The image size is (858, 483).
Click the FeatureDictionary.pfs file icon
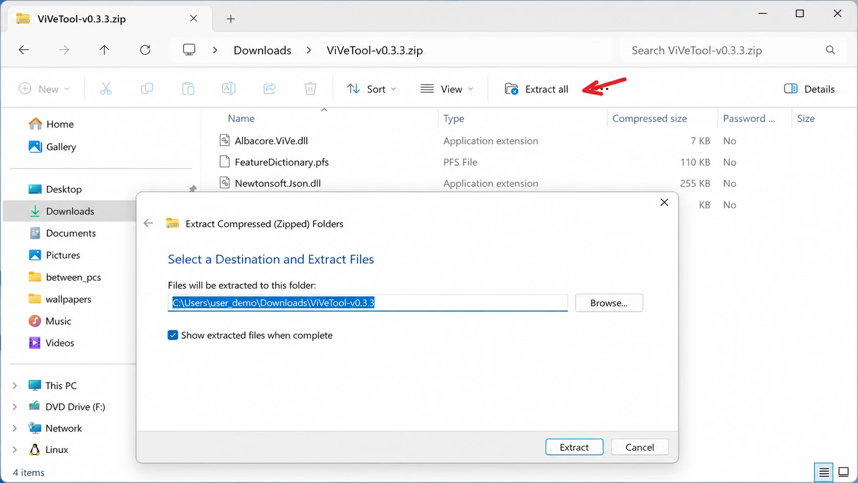point(224,162)
